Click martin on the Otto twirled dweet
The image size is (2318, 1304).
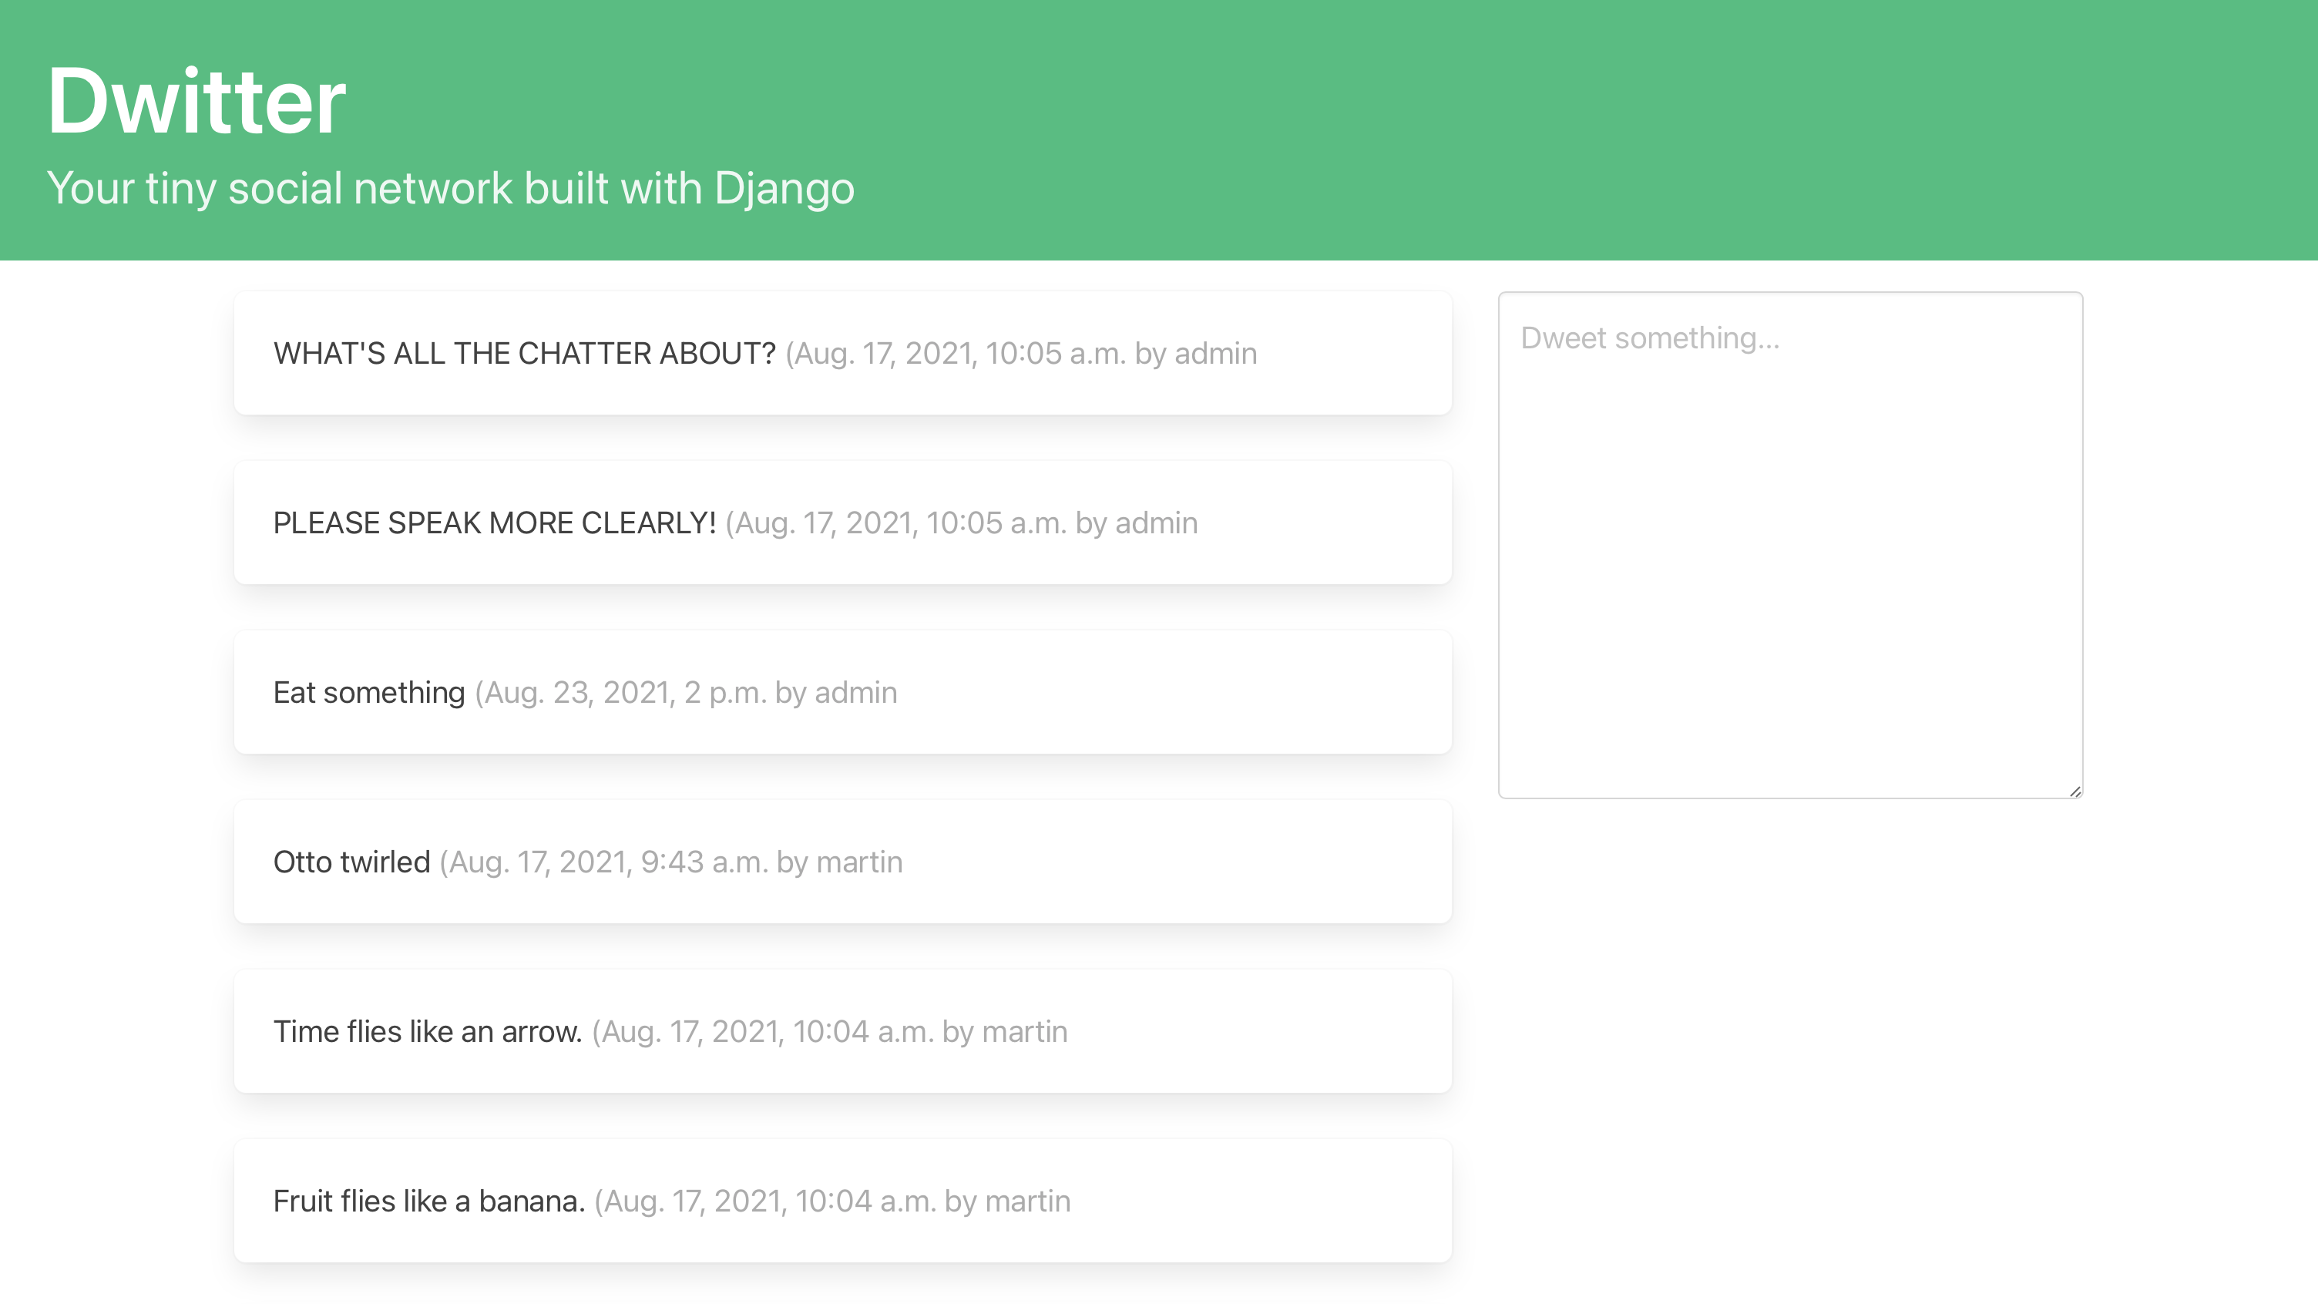(x=858, y=862)
